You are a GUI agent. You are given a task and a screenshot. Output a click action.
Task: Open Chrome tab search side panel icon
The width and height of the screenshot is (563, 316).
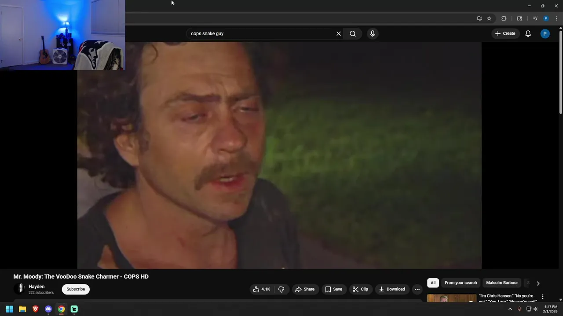pyautogui.click(x=519, y=18)
